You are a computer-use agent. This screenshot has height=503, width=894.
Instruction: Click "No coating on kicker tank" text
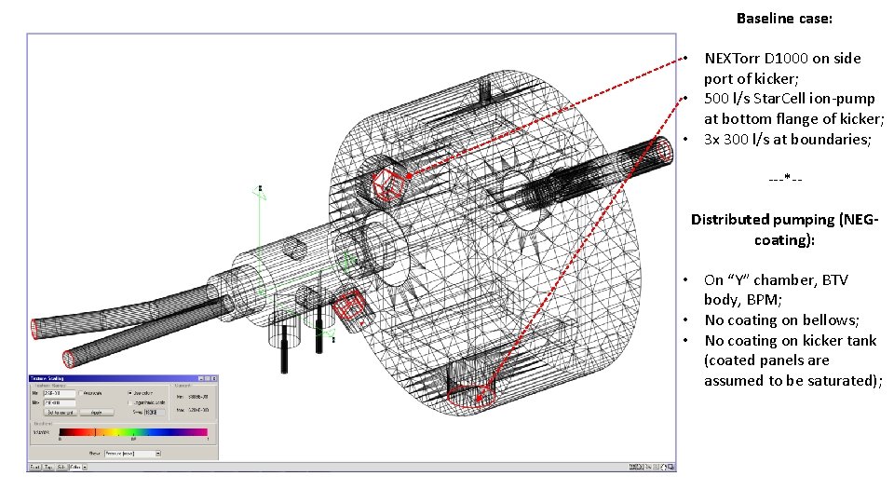(791, 341)
